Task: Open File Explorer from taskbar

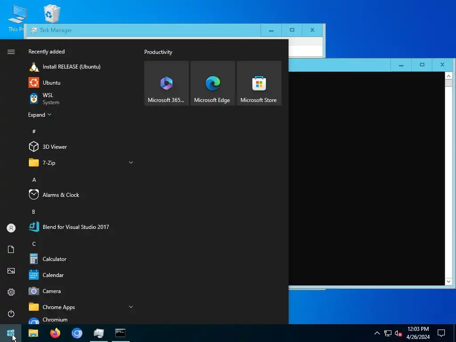Action: coord(33,333)
